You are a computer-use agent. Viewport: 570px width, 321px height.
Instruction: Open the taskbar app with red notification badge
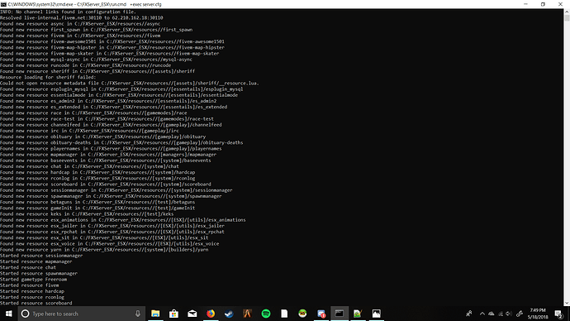(x=321, y=314)
